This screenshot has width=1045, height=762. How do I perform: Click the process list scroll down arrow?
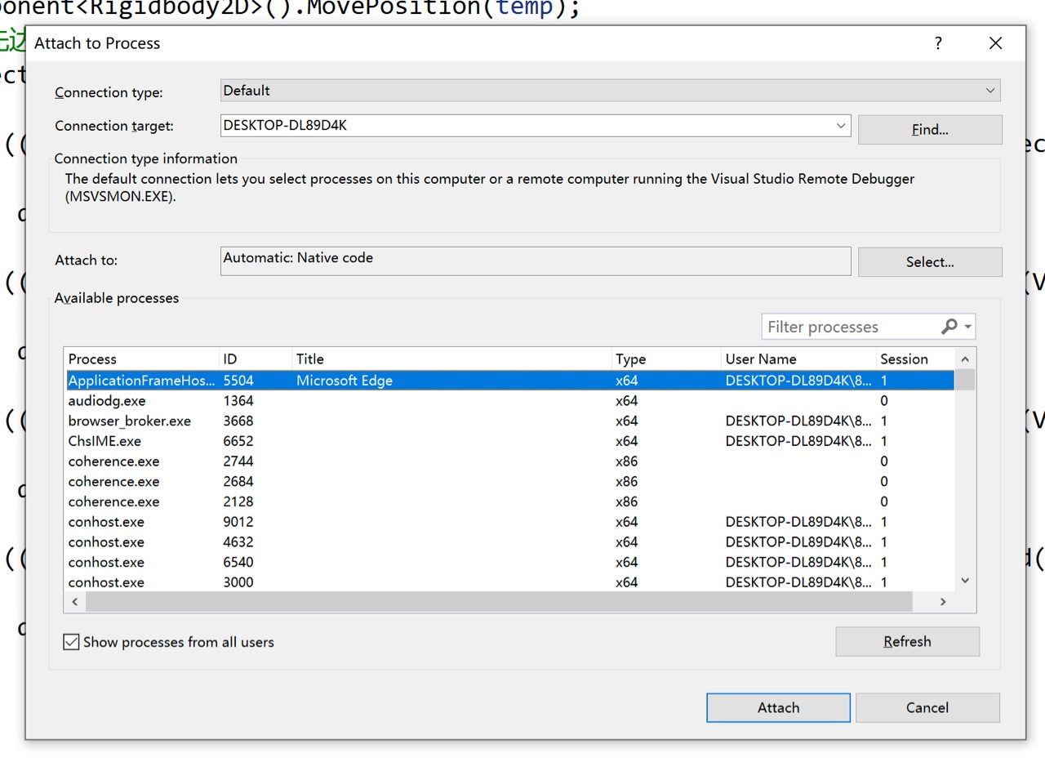tap(965, 581)
